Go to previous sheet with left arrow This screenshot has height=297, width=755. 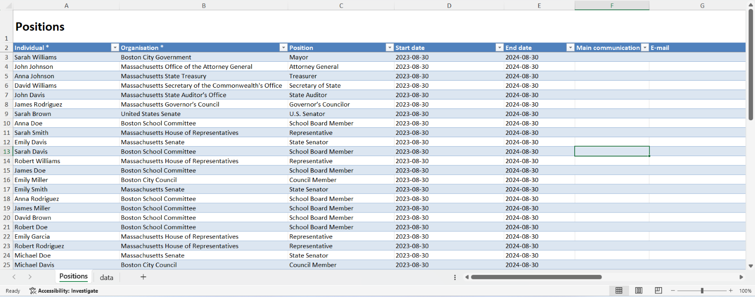coord(14,277)
